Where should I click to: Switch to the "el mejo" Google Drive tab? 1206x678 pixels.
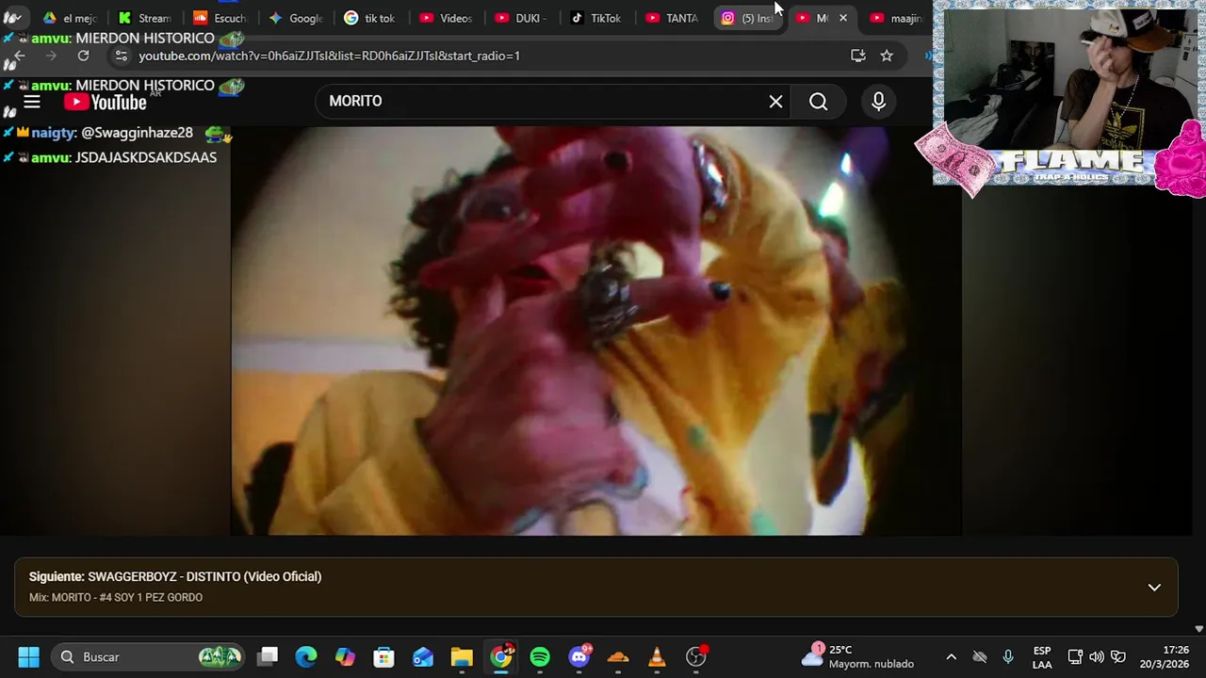pos(71,18)
